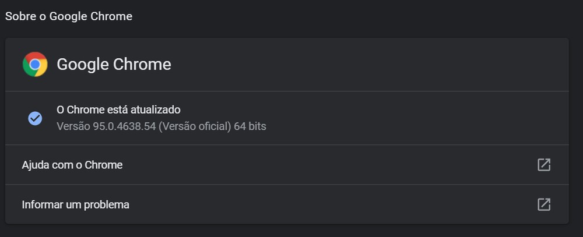Click the word "Google" in the page heading
Screen dimensions: 583x237
[x=68, y=16]
